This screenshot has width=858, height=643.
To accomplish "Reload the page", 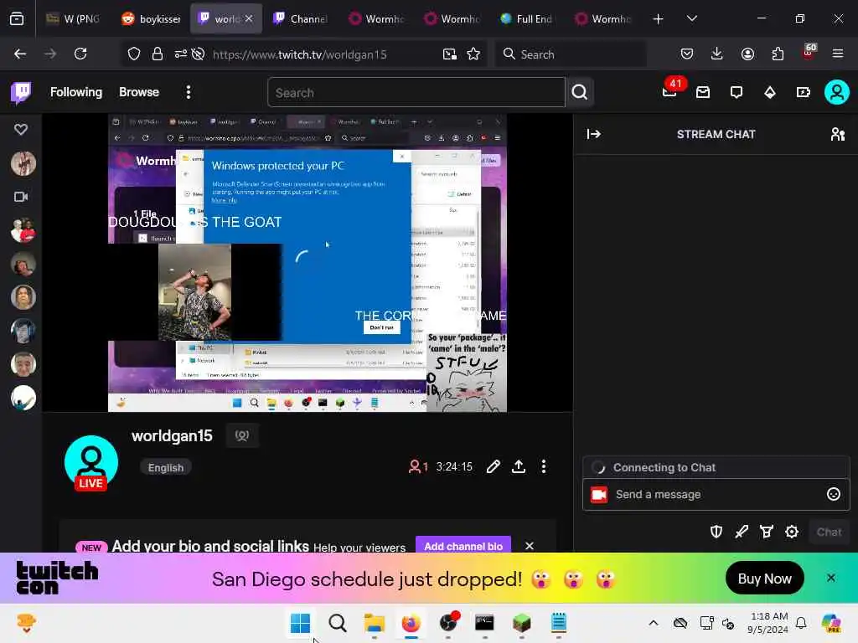I will coord(80,54).
